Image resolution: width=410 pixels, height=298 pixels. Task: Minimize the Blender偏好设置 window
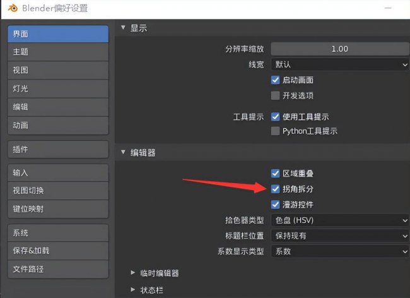click(388, 8)
